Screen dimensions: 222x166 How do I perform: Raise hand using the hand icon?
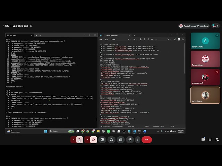tap(130, 140)
